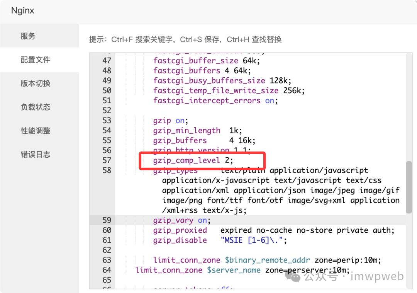
Task: Click the "MSIE [1-6]\." string on gzip_disable
Action: [253, 240]
